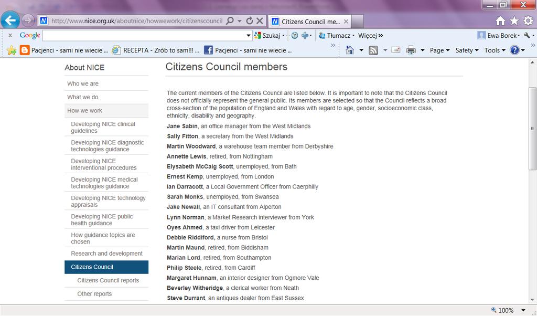
Task: Open dropdown arrow next to the Help icon
Action: (523, 50)
